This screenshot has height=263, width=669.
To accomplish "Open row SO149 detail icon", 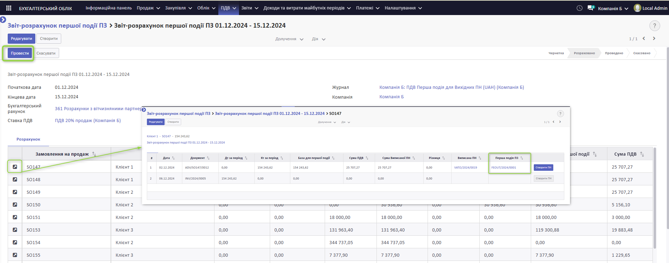I will (15, 192).
